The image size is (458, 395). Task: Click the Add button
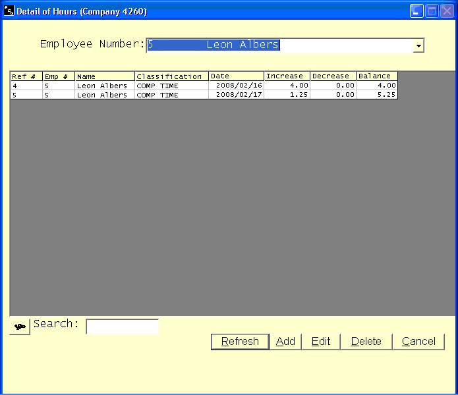(285, 341)
